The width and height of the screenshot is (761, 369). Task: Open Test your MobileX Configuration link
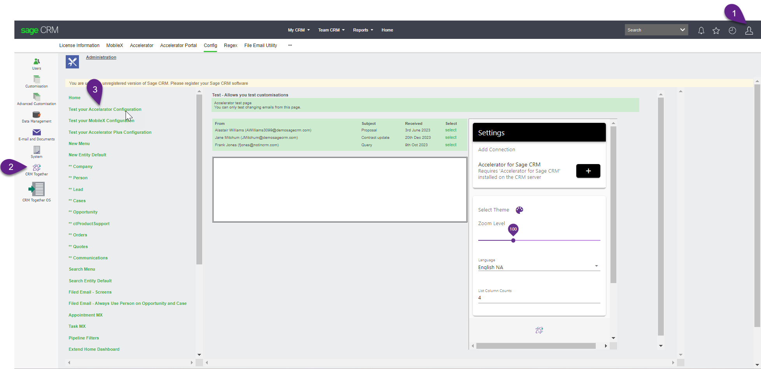tap(101, 121)
